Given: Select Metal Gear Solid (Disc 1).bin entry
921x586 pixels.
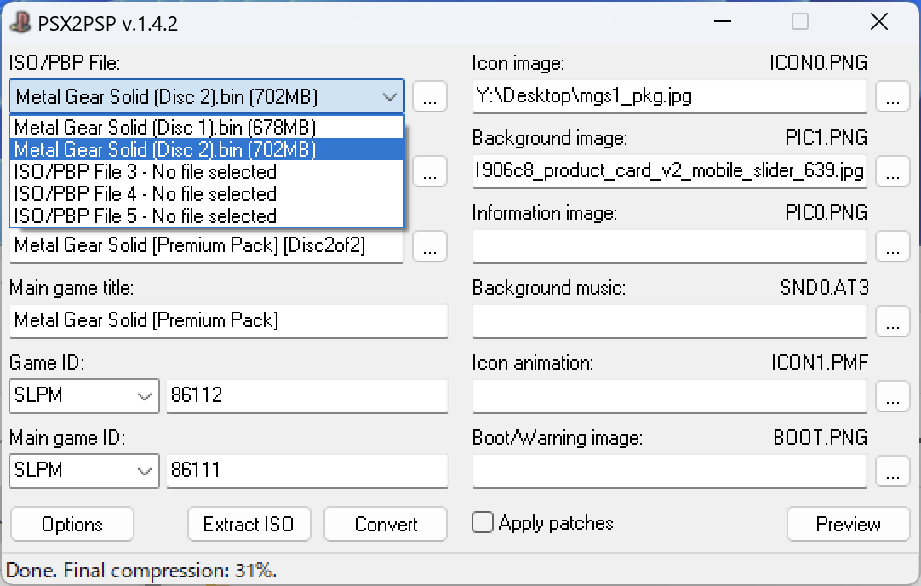Looking at the screenshot, I should coord(165,128).
